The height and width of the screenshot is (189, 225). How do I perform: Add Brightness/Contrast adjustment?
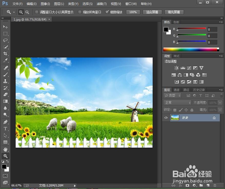point(177,68)
